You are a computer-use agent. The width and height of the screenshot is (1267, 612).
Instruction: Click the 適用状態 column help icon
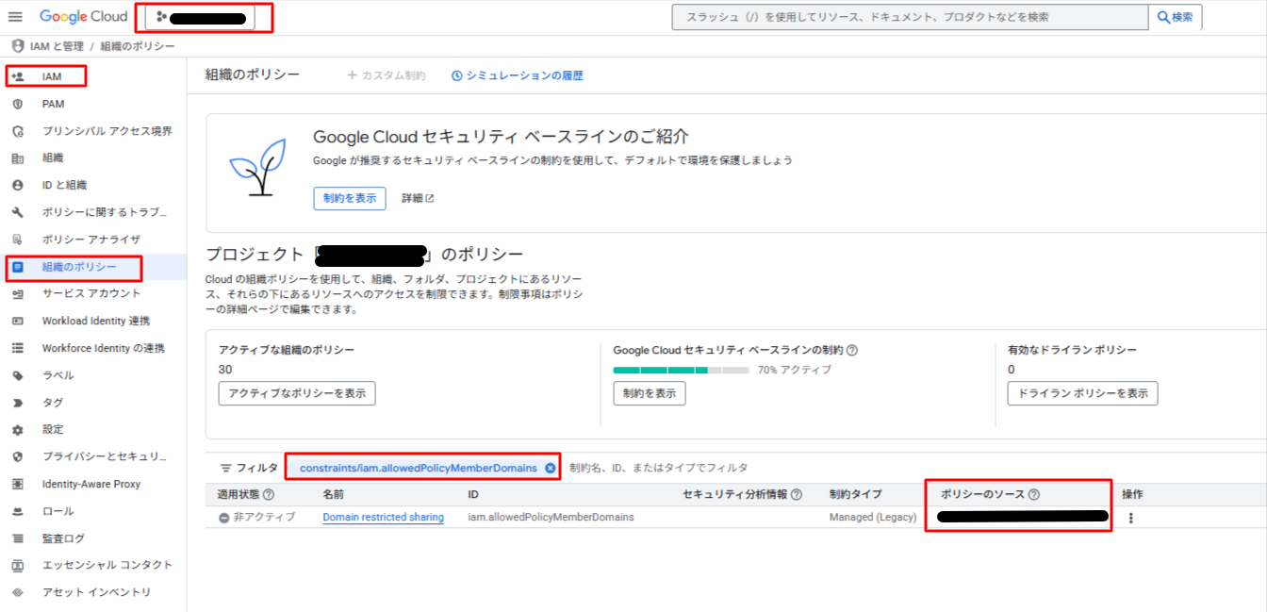point(269,494)
